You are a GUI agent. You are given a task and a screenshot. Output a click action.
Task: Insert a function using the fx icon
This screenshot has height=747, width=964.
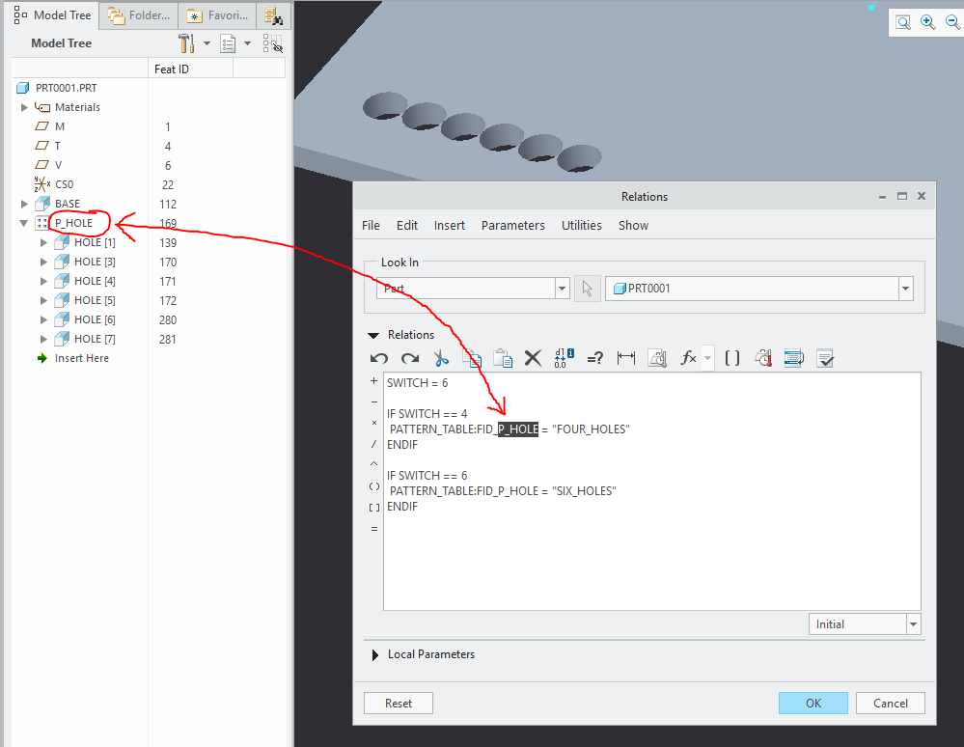(687, 358)
